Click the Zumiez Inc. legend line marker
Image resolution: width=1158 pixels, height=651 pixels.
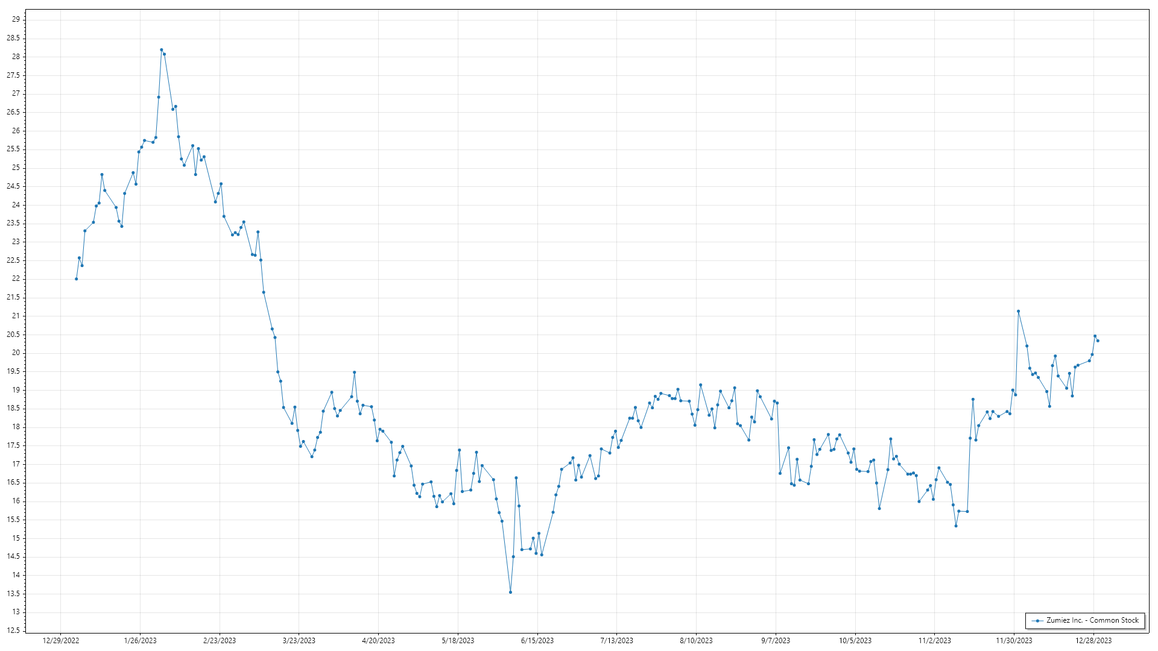tap(1037, 620)
